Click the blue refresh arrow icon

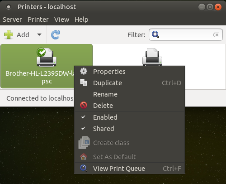[56, 35]
